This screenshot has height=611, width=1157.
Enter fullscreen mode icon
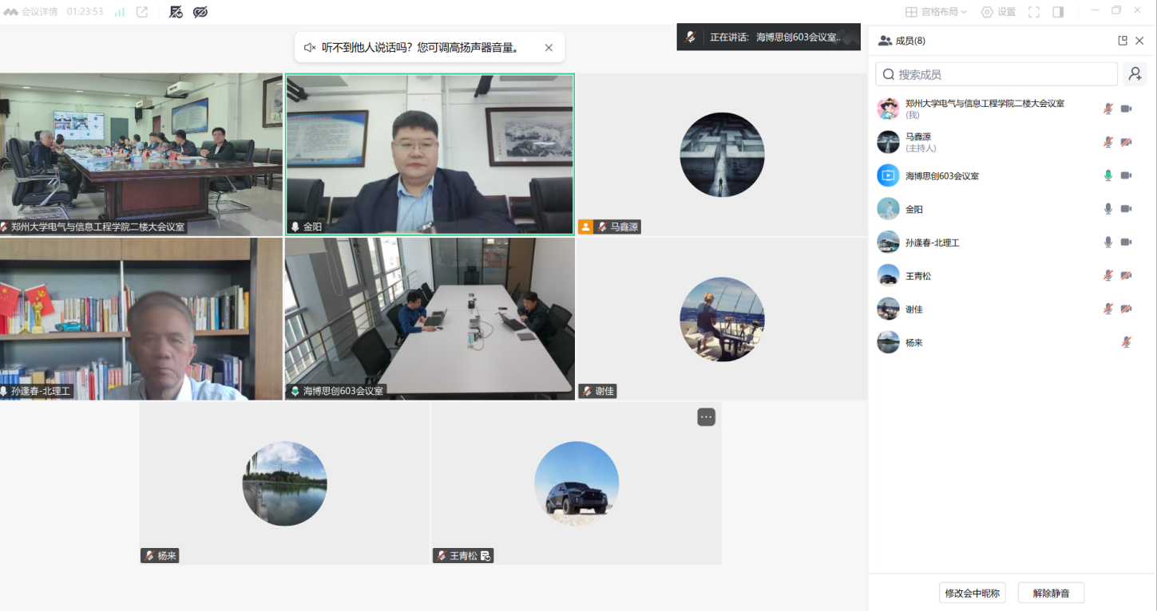click(1034, 12)
